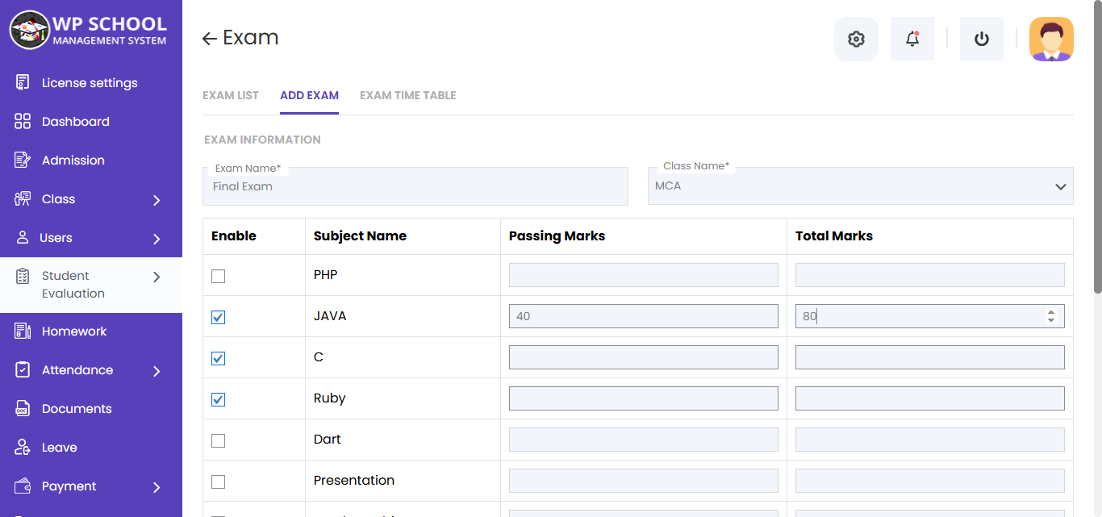Image resolution: width=1102 pixels, height=517 pixels.
Task: Open the notifications bell
Action: tap(912, 39)
